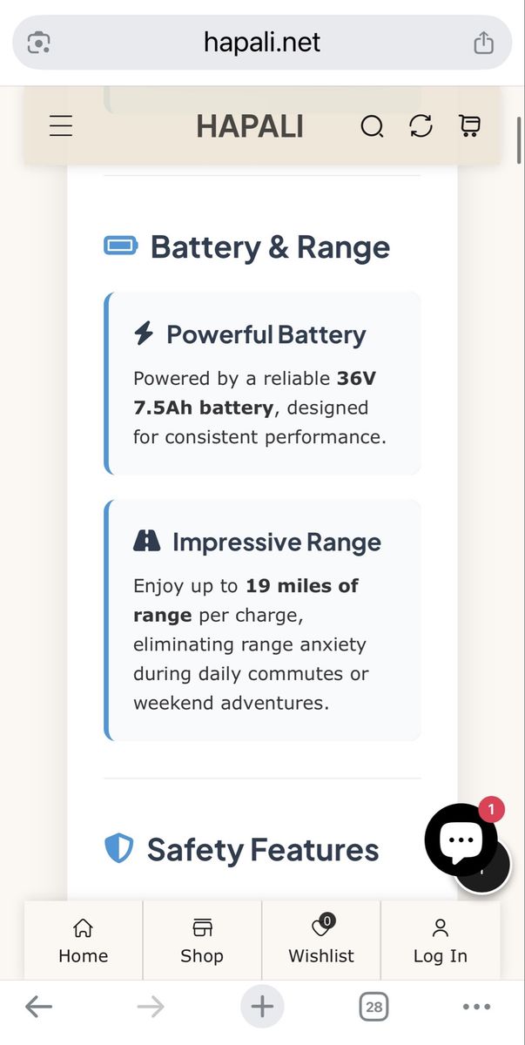Screen dimensions: 525x1045
Task: Tap the browser back arrow
Action: point(38,1008)
